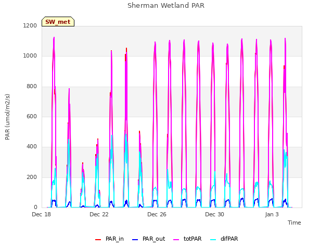
Task: Click the 1200 y-axis tick label
Action: tap(30, 25)
